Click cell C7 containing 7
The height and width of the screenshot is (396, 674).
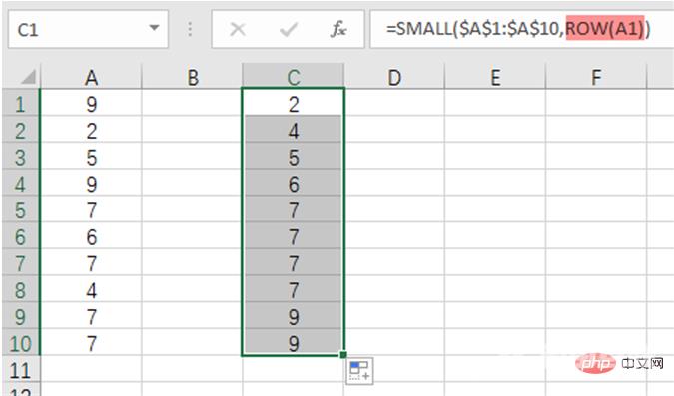[294, 262]
